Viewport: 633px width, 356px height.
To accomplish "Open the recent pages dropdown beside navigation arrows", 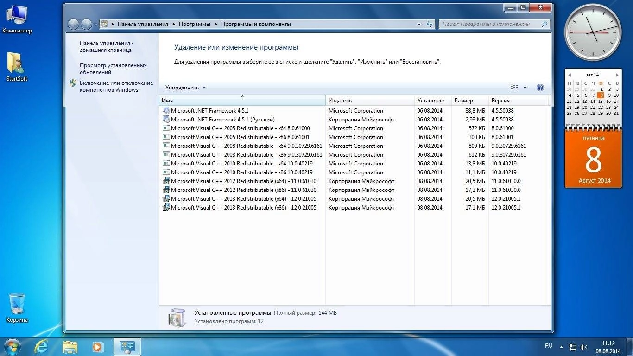I will tap(95, 25).
